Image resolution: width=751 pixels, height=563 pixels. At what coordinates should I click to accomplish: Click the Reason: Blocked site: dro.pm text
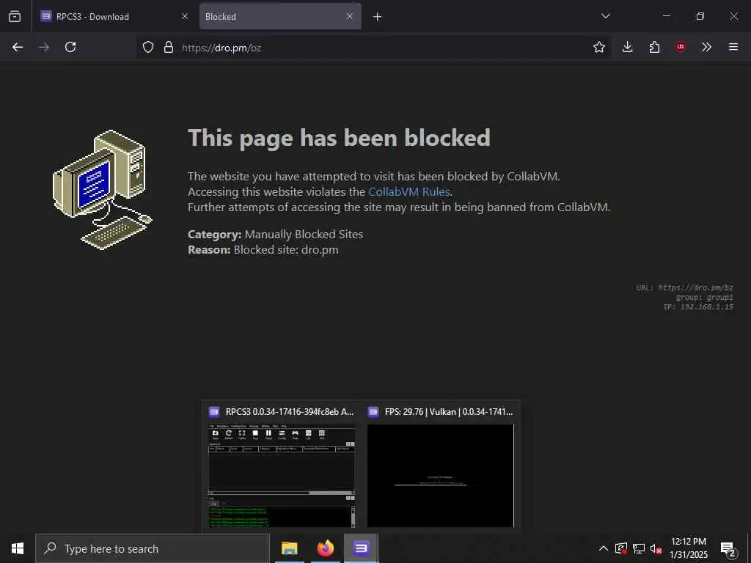(x=263, y=250)
